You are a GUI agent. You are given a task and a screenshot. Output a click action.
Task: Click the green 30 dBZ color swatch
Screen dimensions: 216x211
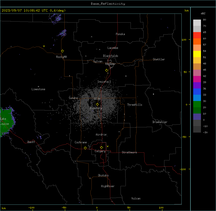pos(197,104)
